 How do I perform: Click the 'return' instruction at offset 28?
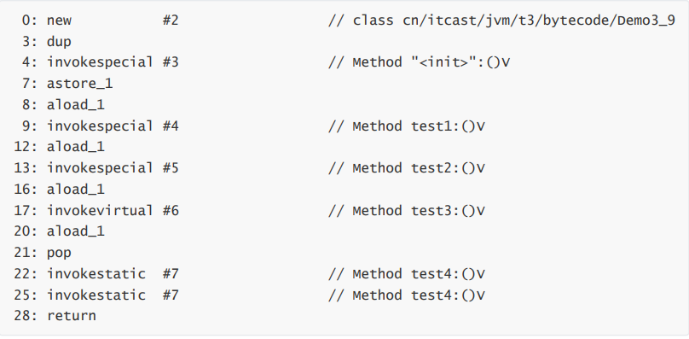tap(71, 316)
